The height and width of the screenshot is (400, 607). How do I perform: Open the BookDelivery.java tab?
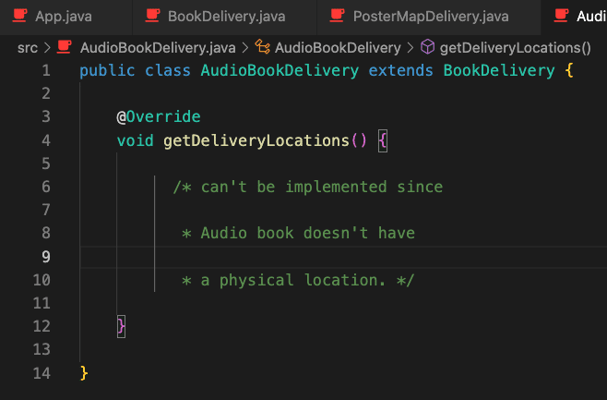tap(226, 17)
